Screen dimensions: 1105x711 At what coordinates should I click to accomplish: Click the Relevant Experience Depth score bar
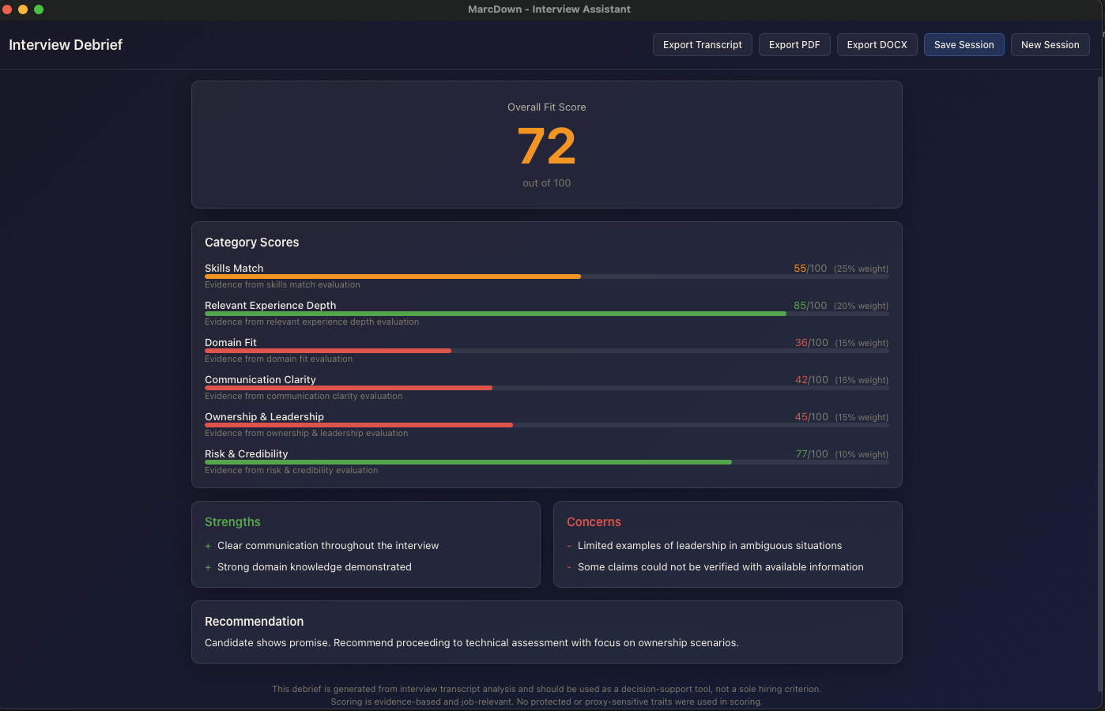[x=546, y=314]
